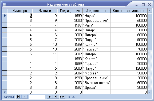Screen dimensions: 154x101
Task: Click the table icon in the title bar
Action: point(4,4)
